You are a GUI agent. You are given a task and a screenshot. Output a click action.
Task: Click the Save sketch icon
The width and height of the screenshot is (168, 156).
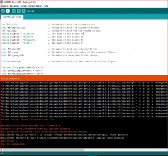[24, 11]
